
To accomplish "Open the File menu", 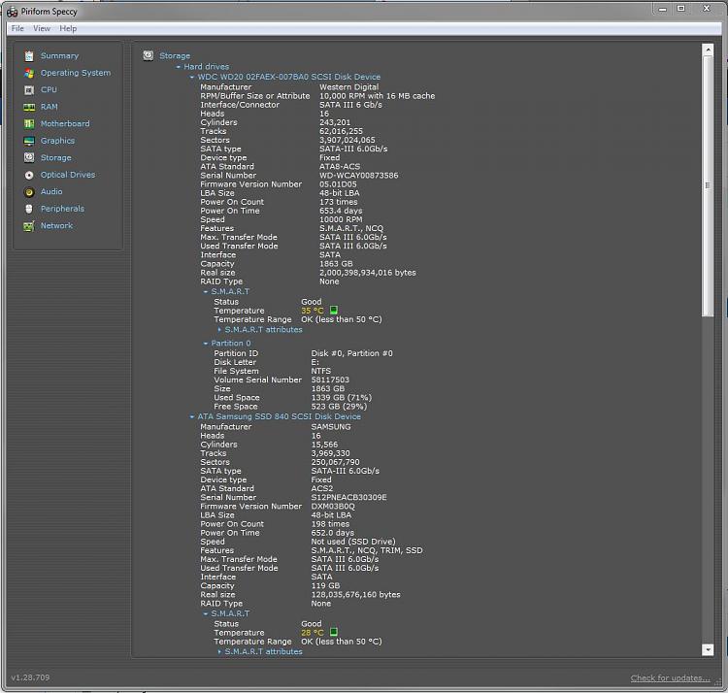I will [17, 28].
